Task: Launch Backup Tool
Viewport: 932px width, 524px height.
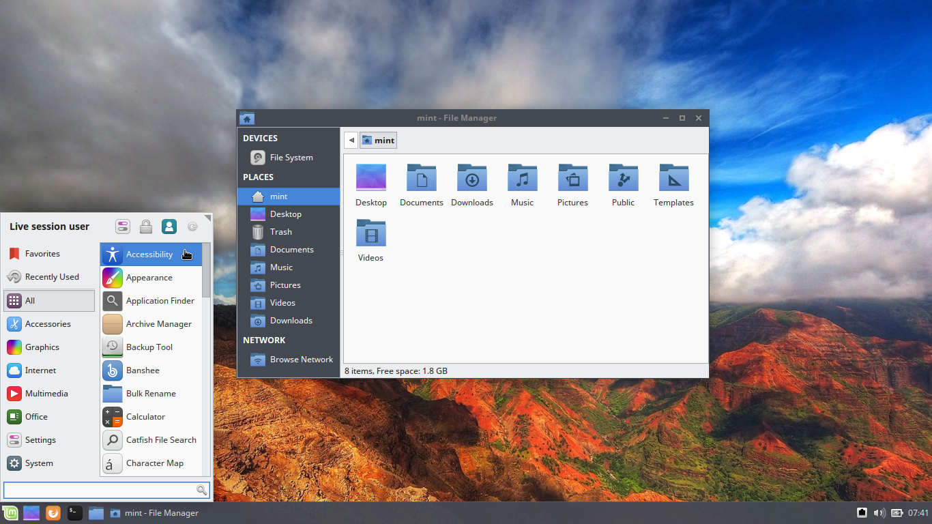Action: coord(151,347)
